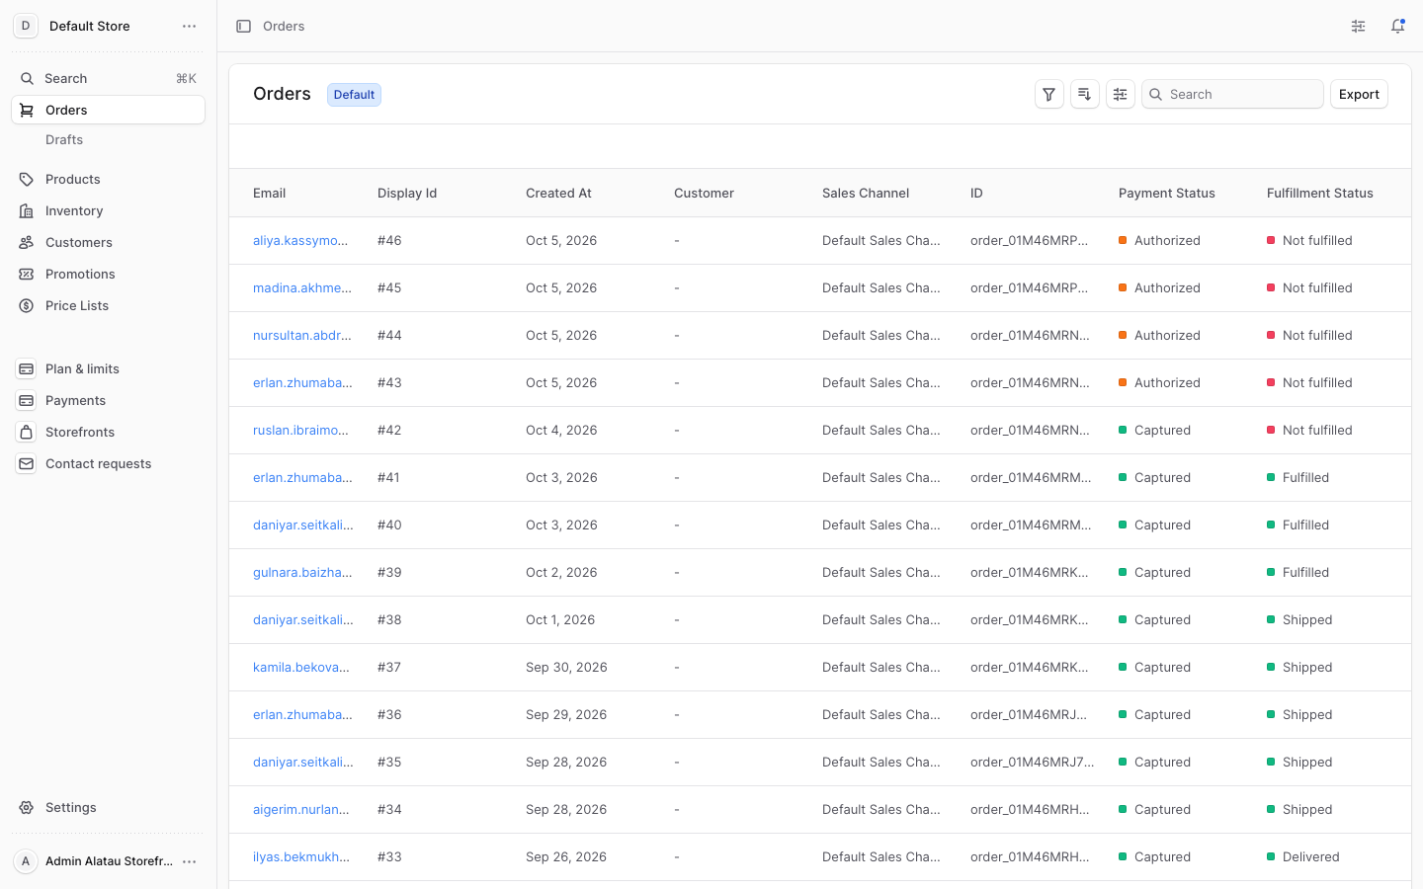
Task: Select the Default view badge
Action: [x=354, y=95]
